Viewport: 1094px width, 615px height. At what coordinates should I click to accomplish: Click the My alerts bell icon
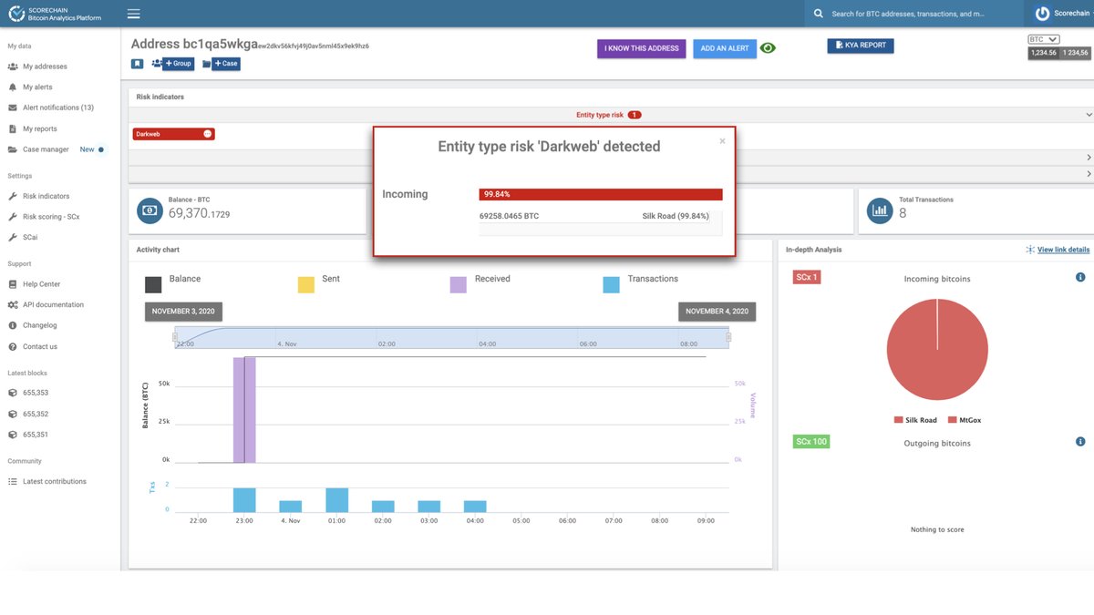pyautogui.click(x=13, y=87)
